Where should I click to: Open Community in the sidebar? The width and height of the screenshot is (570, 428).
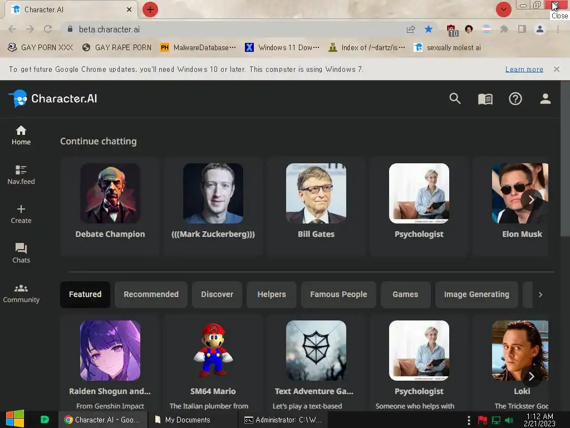click(x=21, y=293)
